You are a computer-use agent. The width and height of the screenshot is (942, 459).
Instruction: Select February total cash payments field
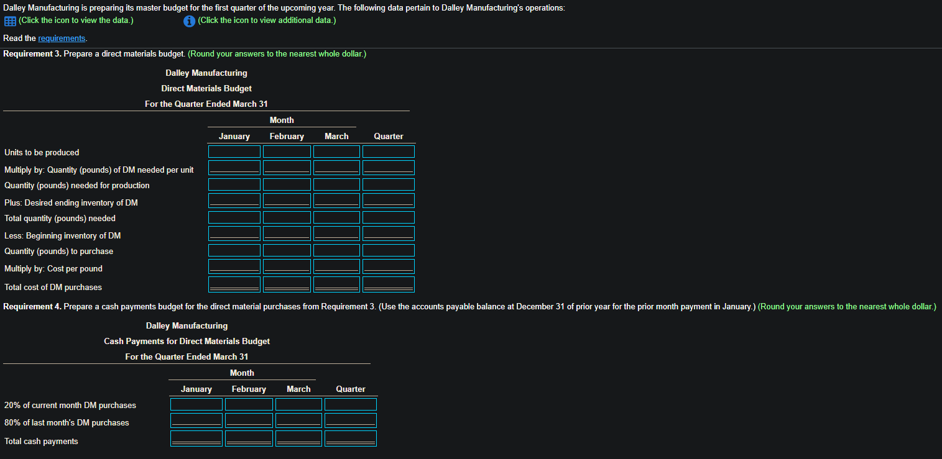[249, 439]
